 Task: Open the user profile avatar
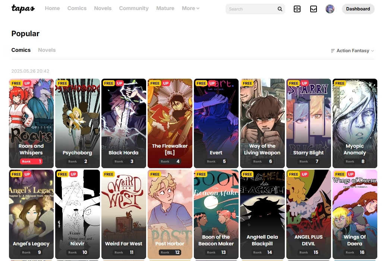click(330, 9)
